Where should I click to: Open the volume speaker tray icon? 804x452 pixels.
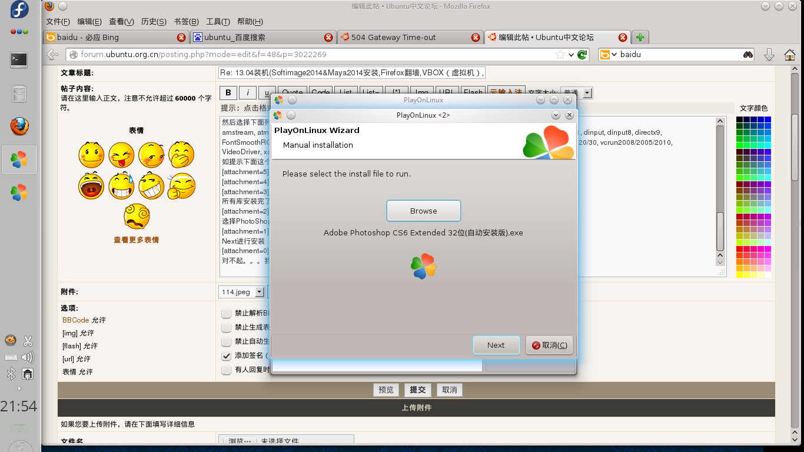click(27, 357)
